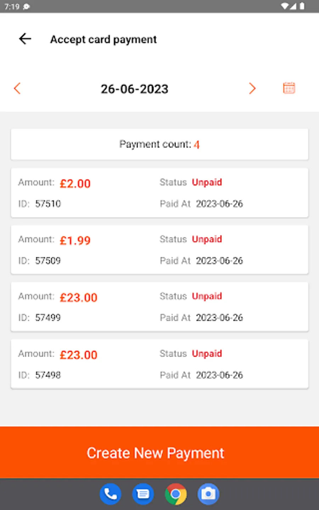Viewport: 319px width, 510px height.
Task: Tap the back arrow icon
Action: 25,39
